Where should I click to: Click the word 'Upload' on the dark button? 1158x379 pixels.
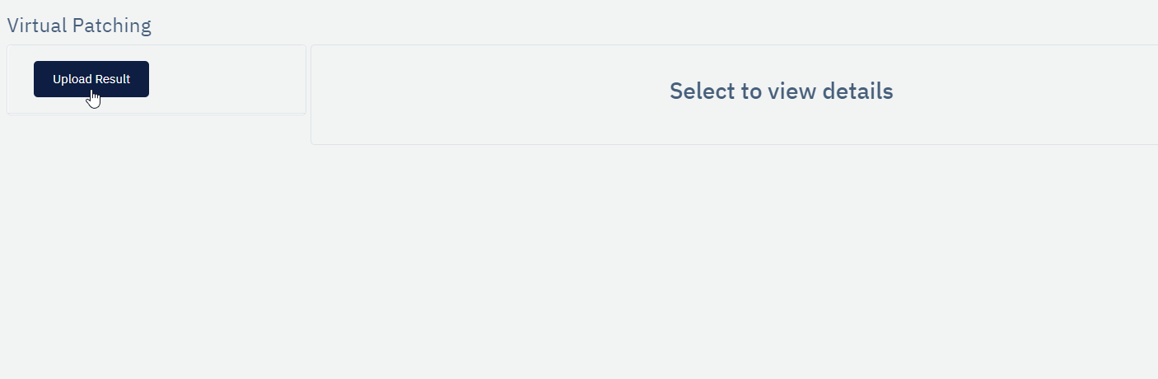pyautogui.click(x=72, y=79)
